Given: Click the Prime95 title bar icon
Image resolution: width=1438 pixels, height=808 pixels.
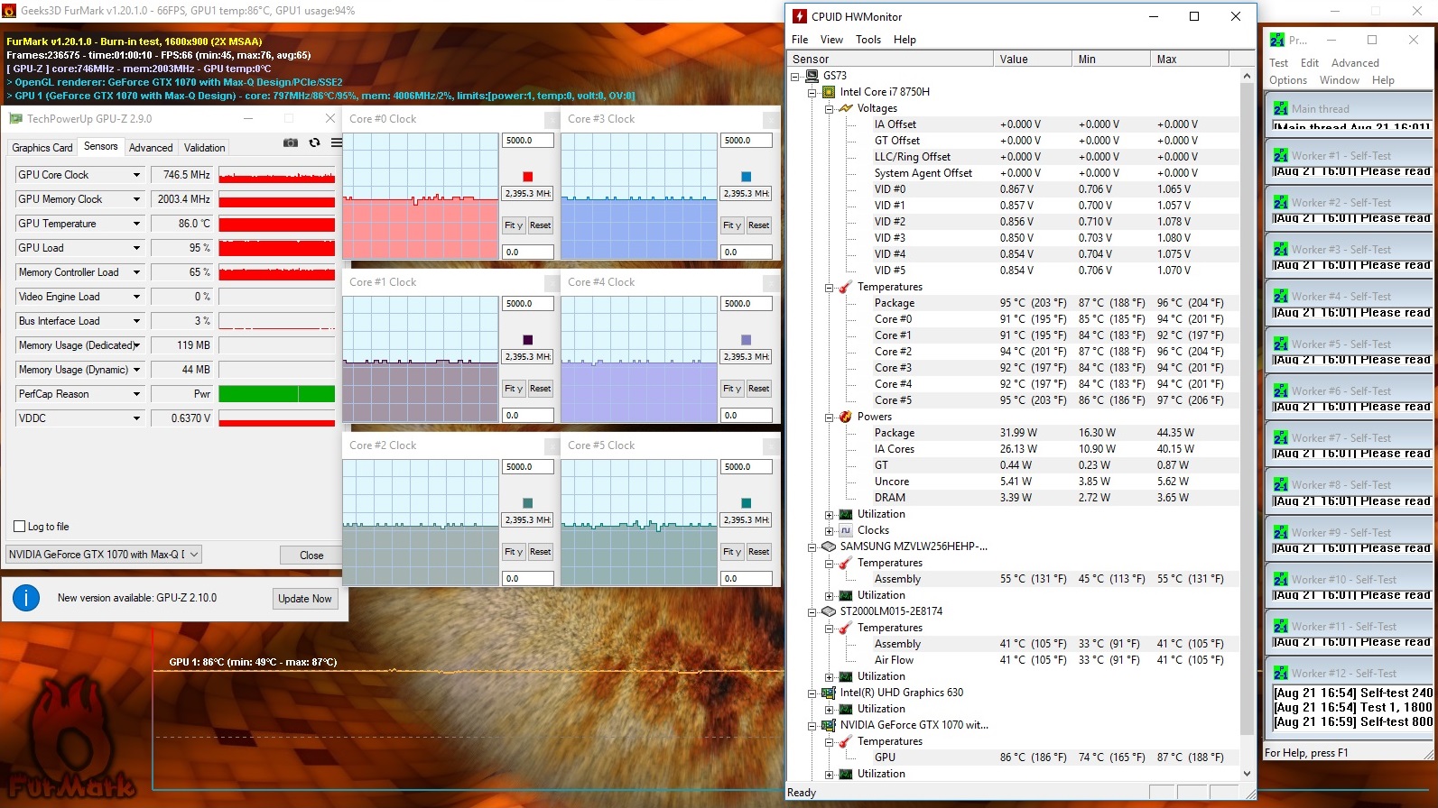Looking at the screenshot, I should [1277, 40].
